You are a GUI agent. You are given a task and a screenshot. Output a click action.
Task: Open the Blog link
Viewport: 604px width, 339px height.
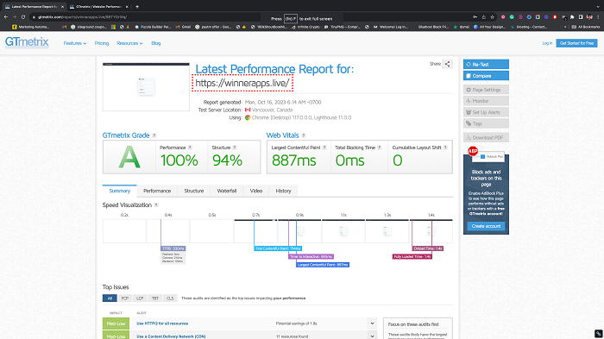point(156,43)
